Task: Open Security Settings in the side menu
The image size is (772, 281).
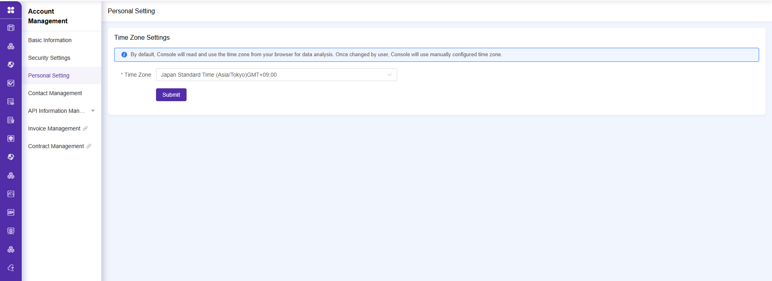Action: coord(49,58)
